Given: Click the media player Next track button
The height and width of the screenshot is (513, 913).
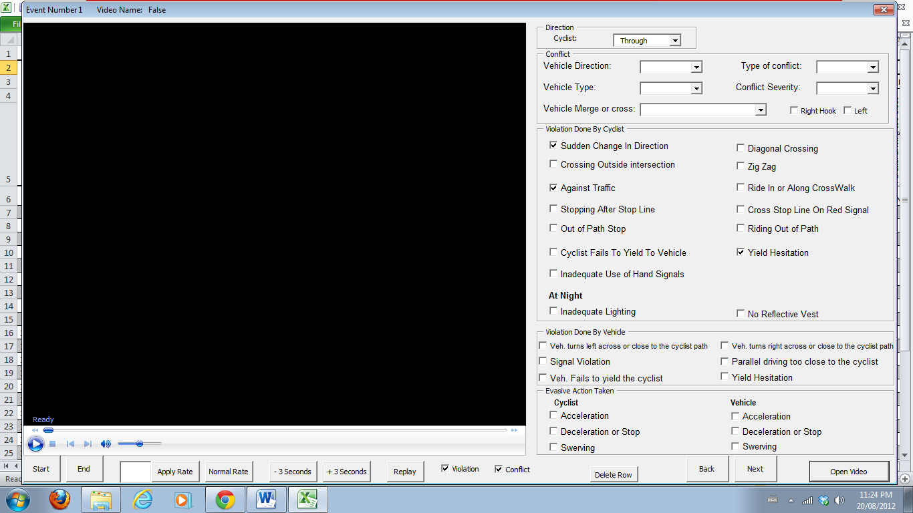Looking at the screenshot, I should point(88,444).
